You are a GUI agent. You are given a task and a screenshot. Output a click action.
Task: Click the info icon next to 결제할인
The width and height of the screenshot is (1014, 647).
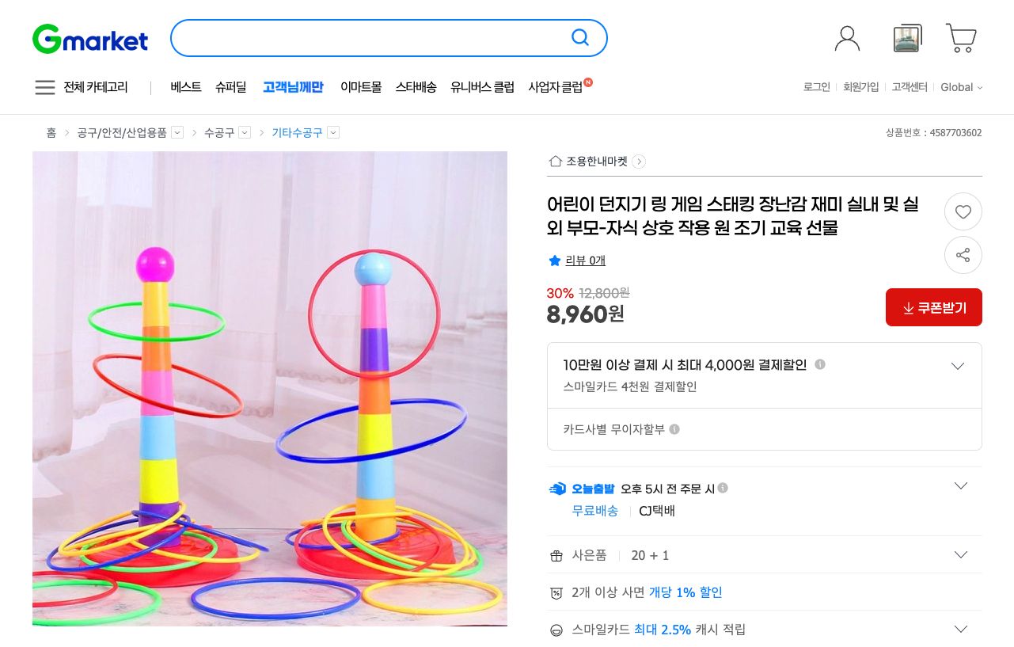coord(820,365)
